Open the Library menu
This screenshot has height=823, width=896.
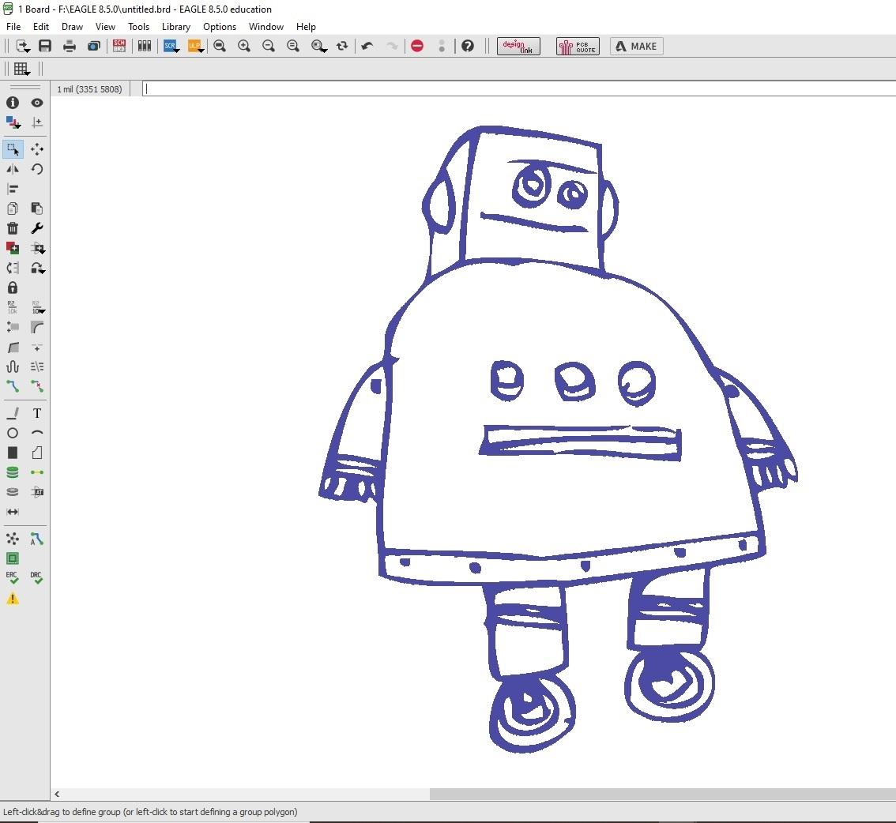176,27
